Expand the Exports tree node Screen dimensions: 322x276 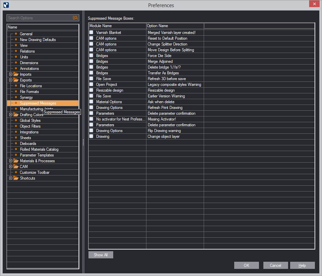[x=11, y=80]
